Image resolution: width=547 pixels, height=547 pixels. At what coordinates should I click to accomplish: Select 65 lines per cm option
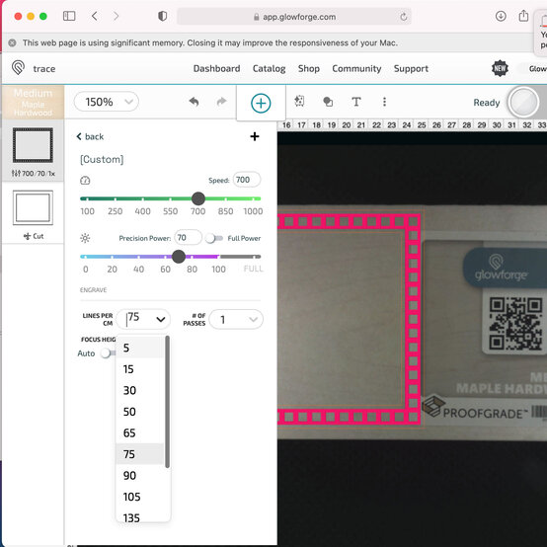pos(139,432)
